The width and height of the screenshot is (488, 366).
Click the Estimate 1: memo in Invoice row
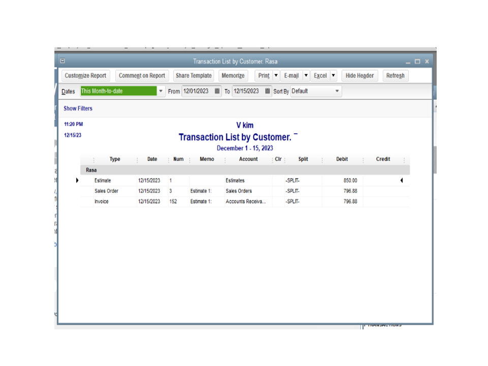[x=201, y=201]
